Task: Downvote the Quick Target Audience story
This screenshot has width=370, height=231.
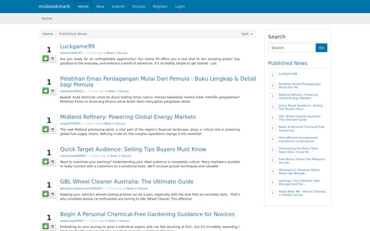Action: (x=52, y=162)
